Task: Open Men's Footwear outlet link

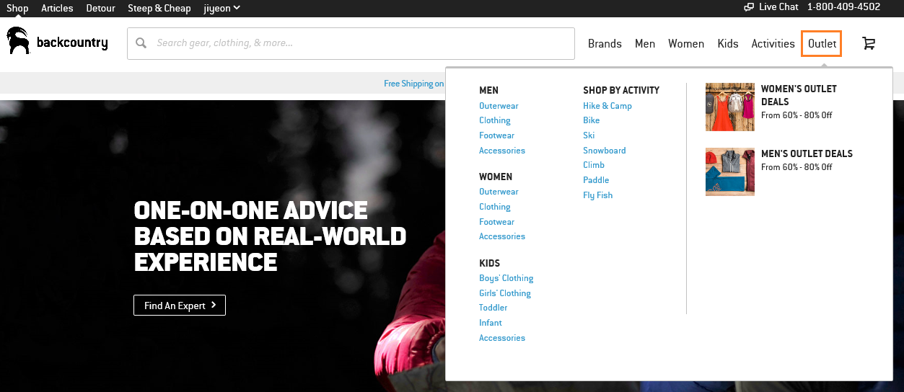Action: coord(496,135)
